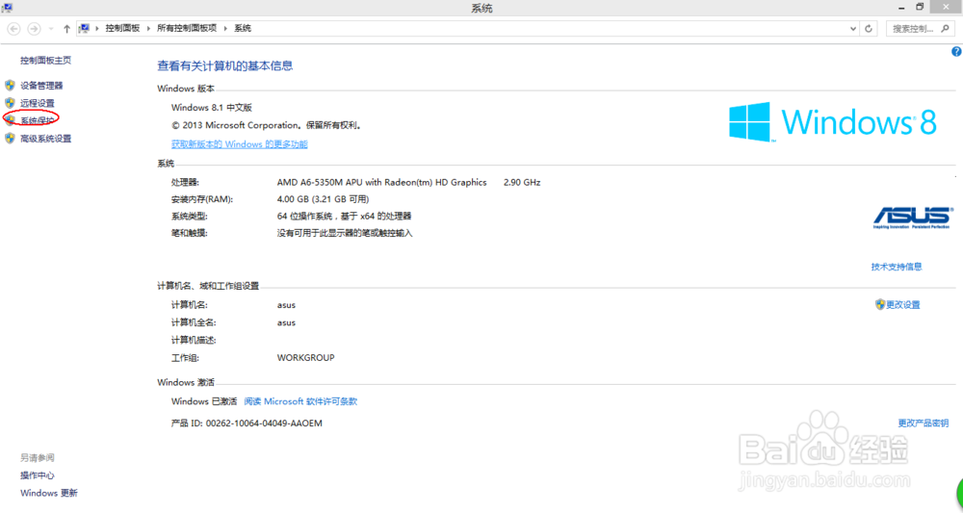Click 获取新版本的 Windows 的更多功能 link
The width and height of the screenshot is (963, 513).
coord(240,144)
